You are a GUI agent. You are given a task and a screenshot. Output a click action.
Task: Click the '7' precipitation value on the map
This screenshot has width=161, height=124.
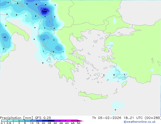44,39
